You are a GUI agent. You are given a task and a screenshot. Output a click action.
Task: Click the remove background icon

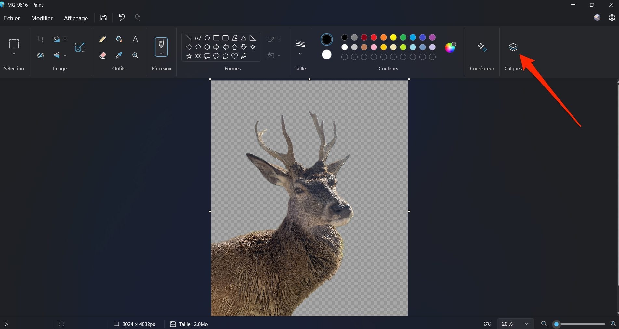[x=80, y=47]
